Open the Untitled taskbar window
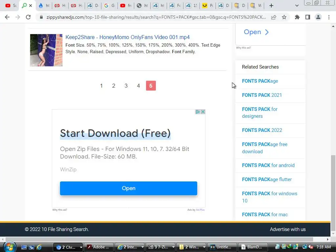The height and width of the screenshot is (252, 336). (222, 247)
